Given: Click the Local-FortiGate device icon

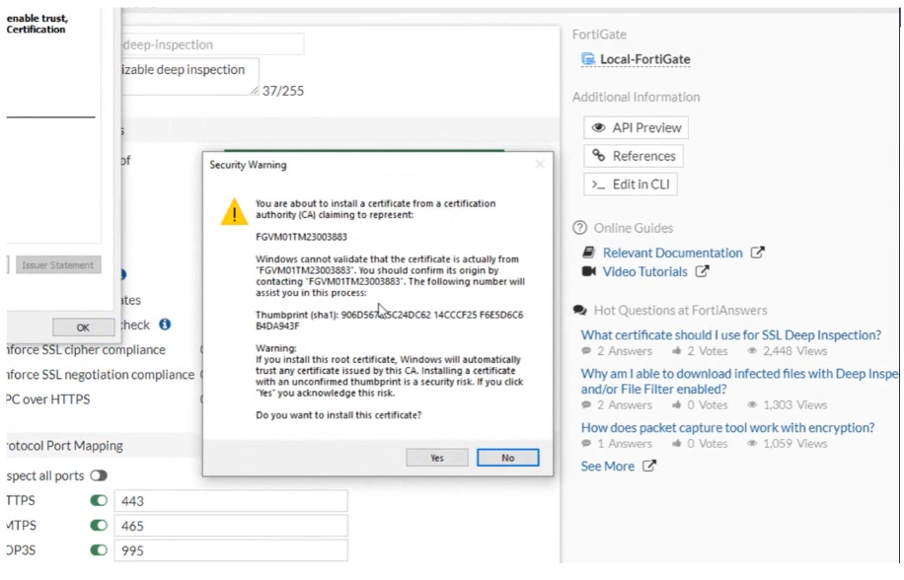Looking at the screenshot, I should 588,59.
